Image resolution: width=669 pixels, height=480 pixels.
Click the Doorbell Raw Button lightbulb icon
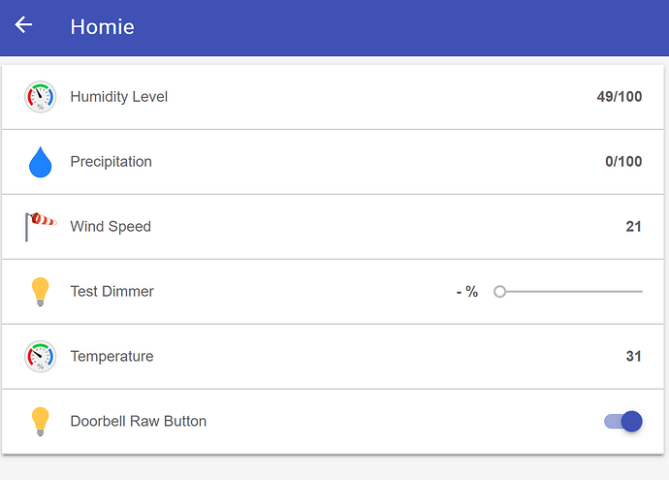40,421
